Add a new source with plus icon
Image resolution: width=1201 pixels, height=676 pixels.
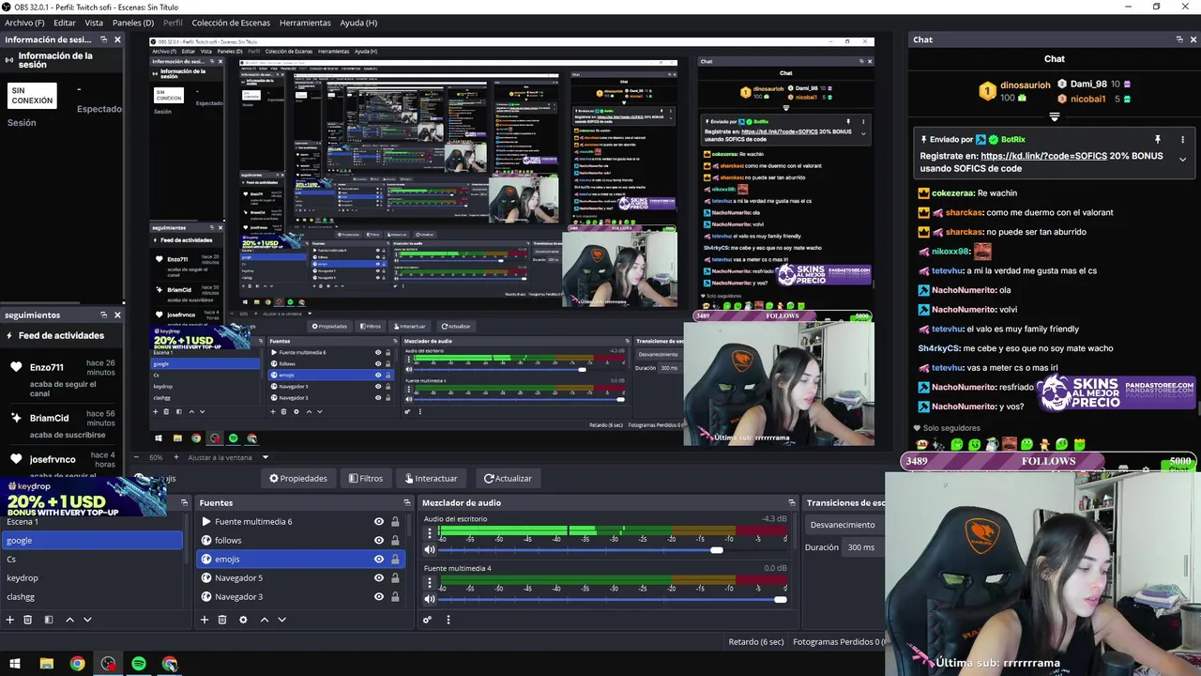tap(204, 620)
